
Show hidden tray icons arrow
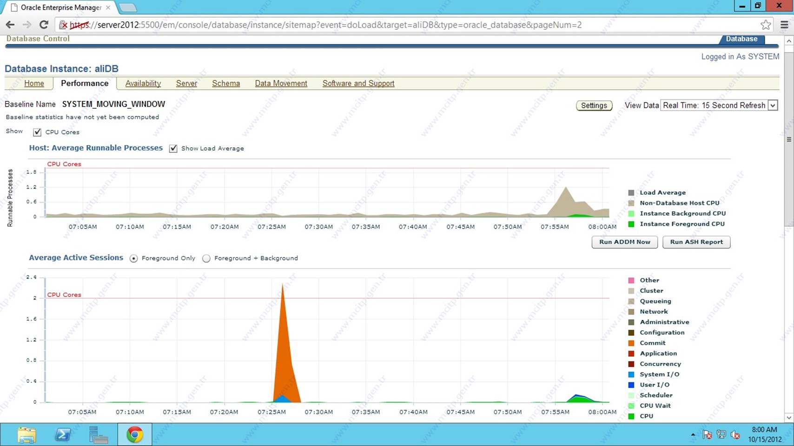(693, 435)
